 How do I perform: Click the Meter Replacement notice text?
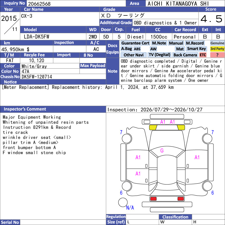coord(88,87)
